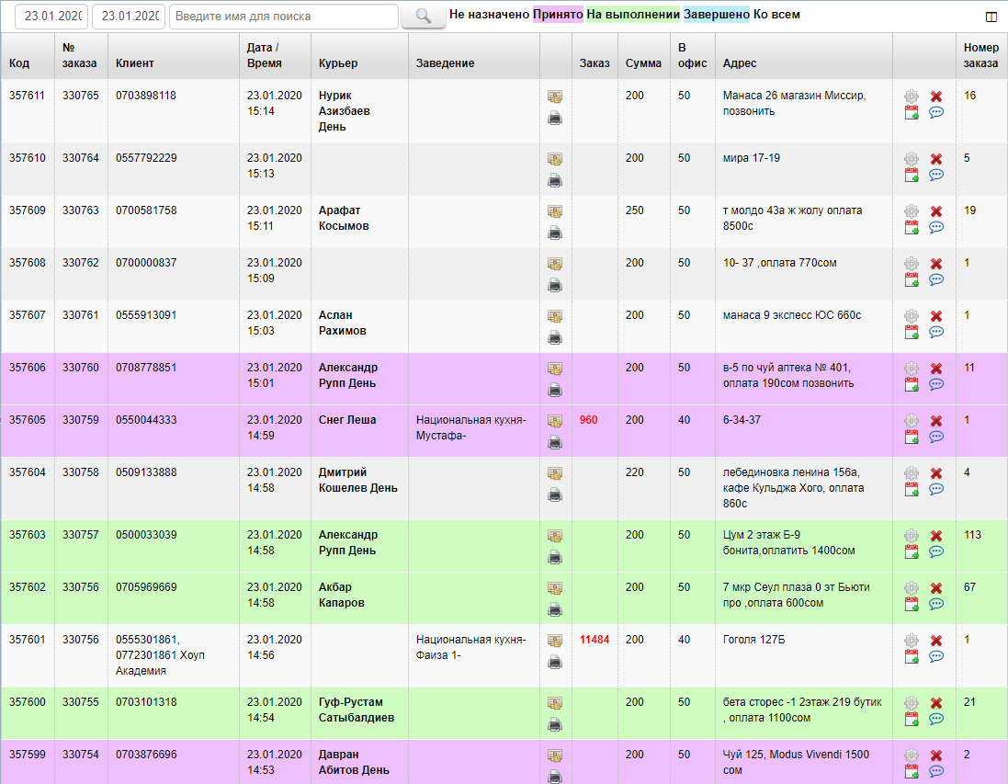Open settings gear for order 357602
1008x784 pixels.
pos(912,588)
